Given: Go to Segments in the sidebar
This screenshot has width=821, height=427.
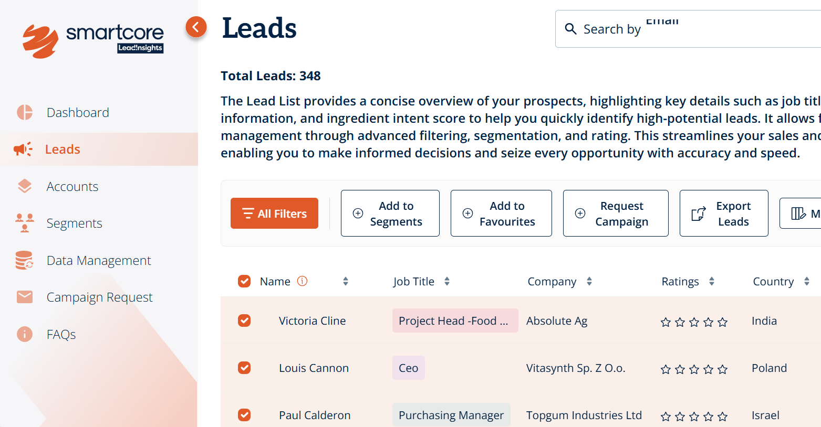Looking at the screenshot, I should pos(74,223).
